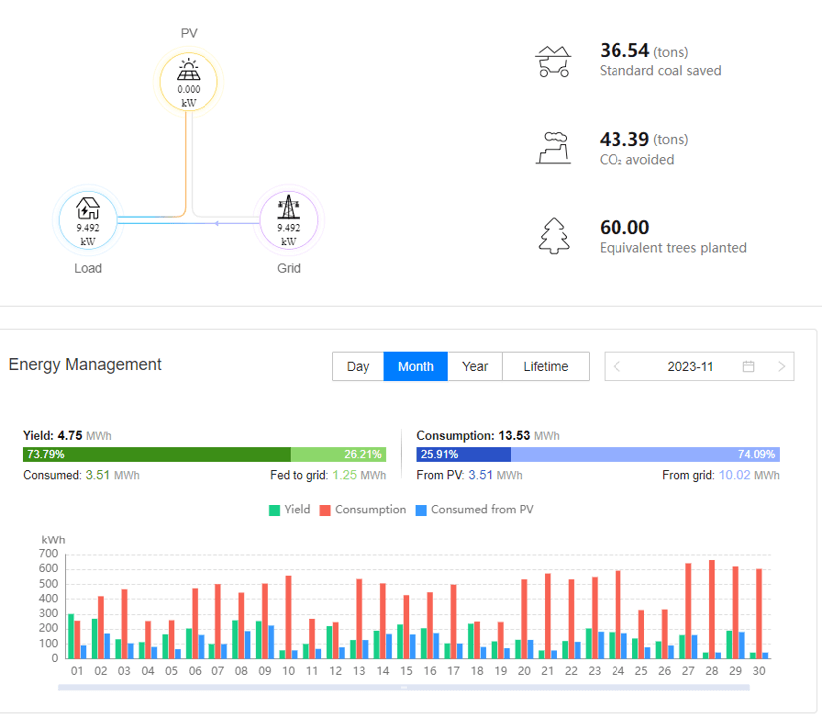Click the Load label under house node
The width and height of the screenshot is (822, 718).
click(88, 269)
